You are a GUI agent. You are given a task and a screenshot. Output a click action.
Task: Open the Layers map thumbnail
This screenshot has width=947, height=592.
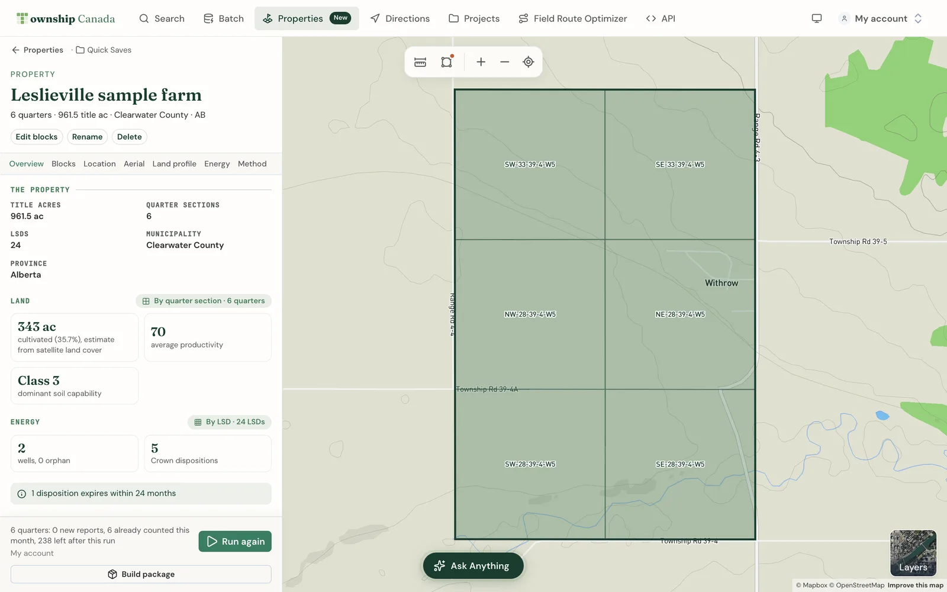pos(913,553)
